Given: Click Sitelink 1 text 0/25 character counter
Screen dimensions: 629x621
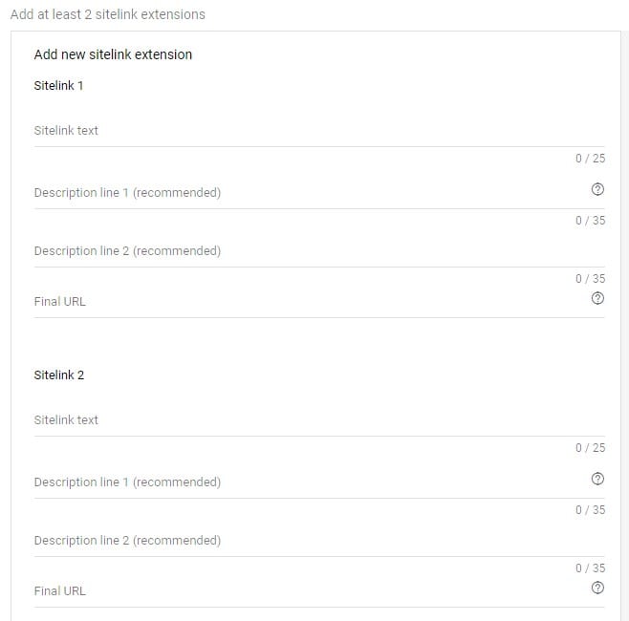Looking at the screenshot, I should pyautogui.click(x=590, y=159).
